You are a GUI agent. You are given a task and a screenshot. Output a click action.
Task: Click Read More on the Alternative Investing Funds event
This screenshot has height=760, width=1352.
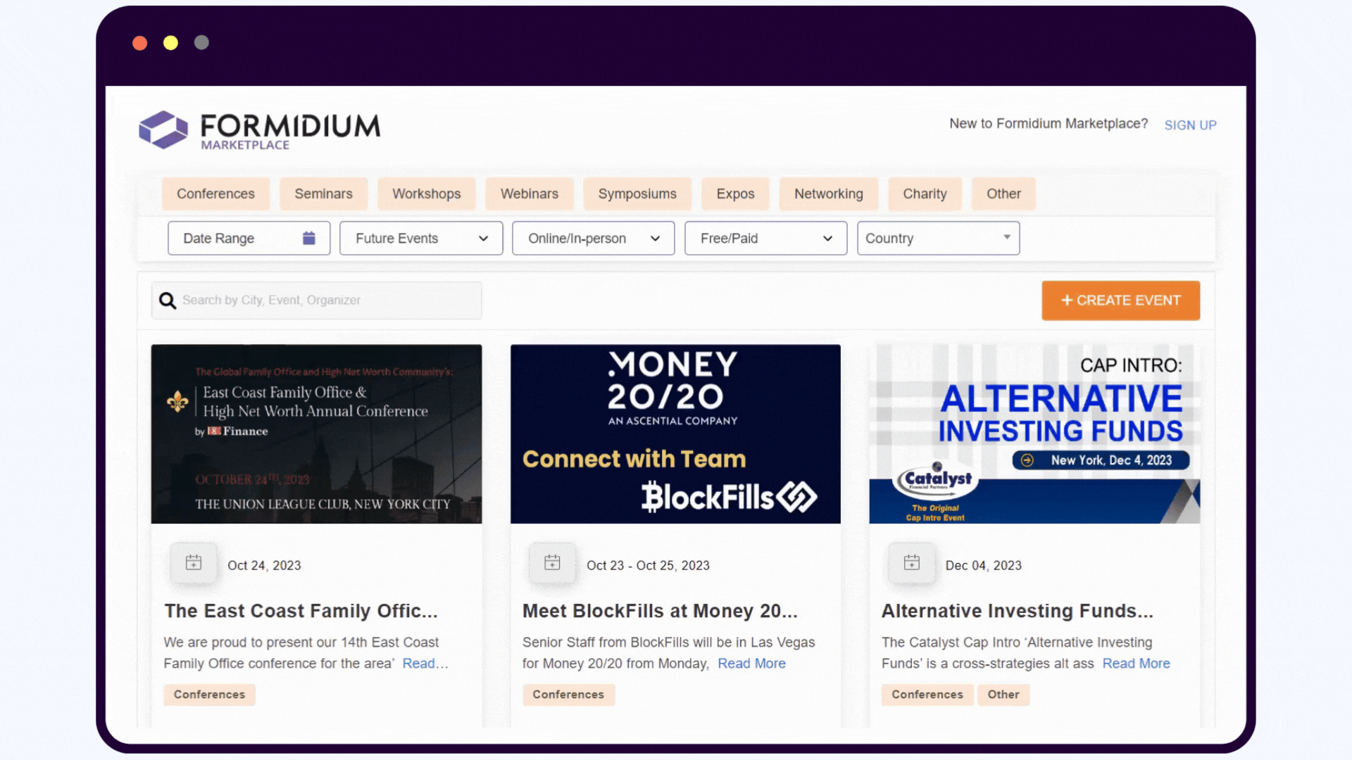coord(1136,663)
